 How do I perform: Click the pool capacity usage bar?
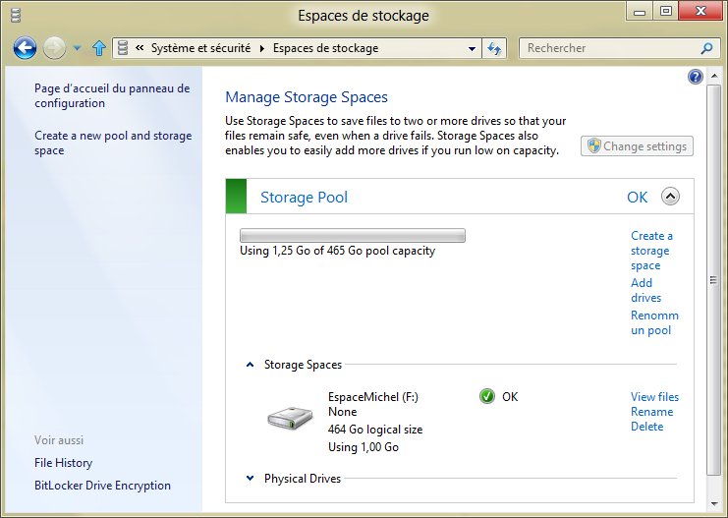click(353, 236)
